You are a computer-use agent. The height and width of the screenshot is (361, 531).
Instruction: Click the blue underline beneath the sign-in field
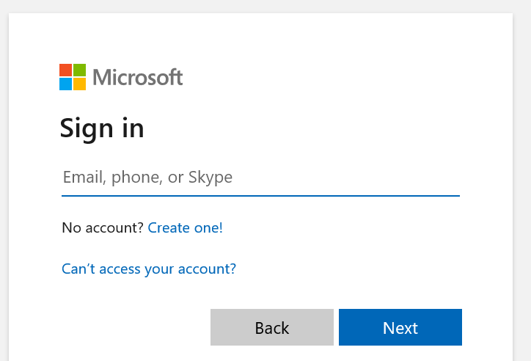(260, 196)
